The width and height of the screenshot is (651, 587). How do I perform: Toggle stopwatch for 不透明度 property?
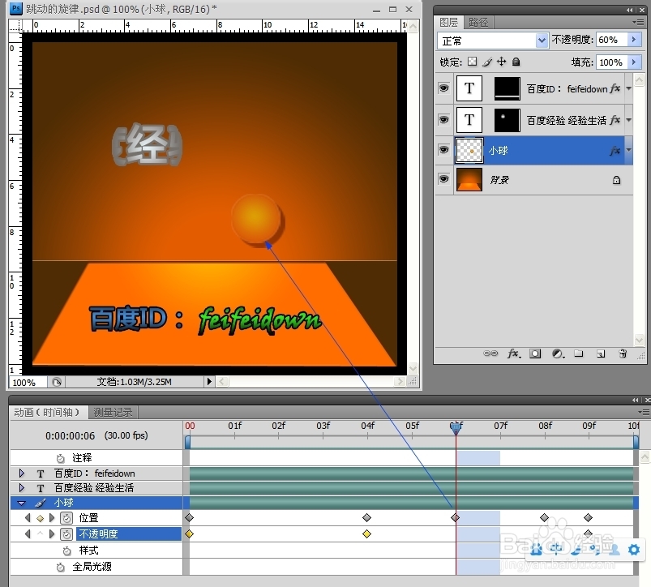click(x=66, y=533)
